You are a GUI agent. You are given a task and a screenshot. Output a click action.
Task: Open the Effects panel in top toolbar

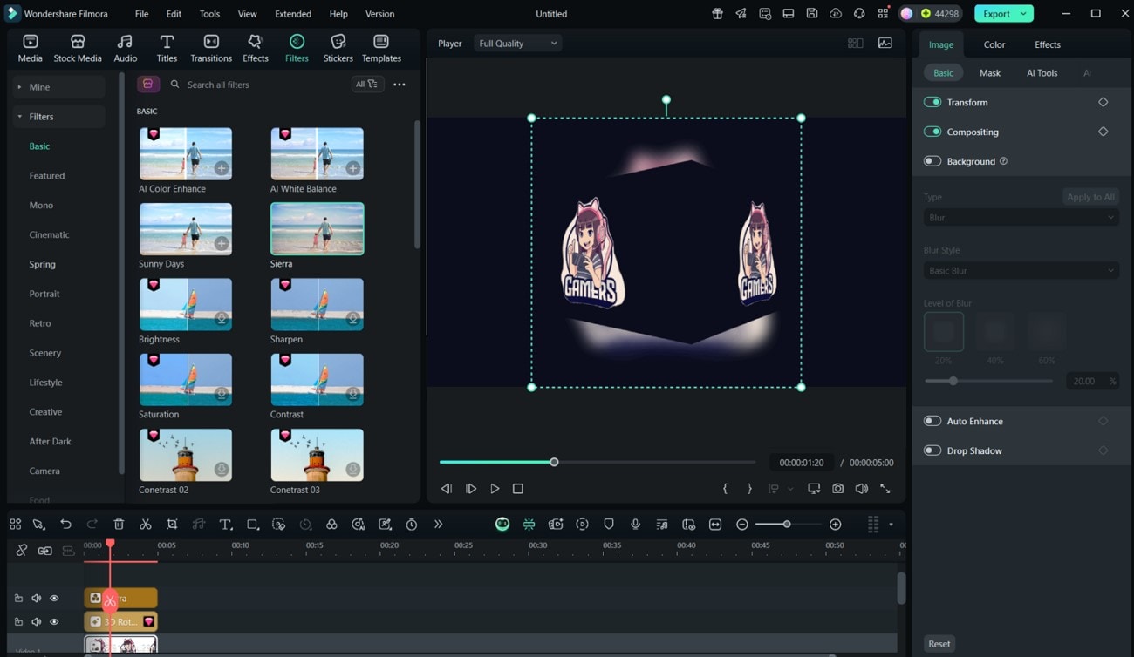click(255, 48)
